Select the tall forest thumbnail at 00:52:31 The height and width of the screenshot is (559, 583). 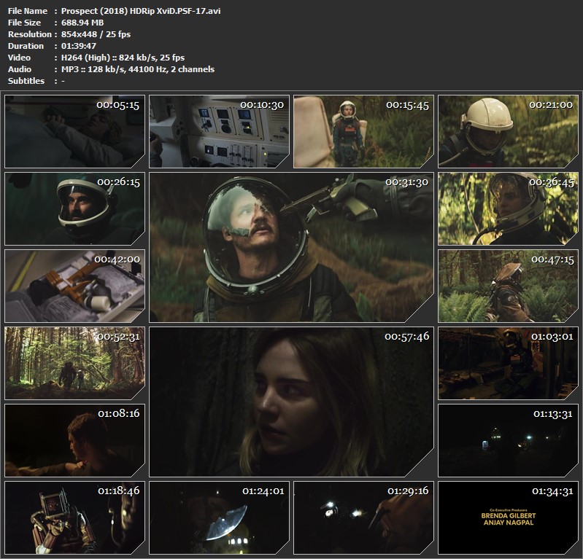74,363
